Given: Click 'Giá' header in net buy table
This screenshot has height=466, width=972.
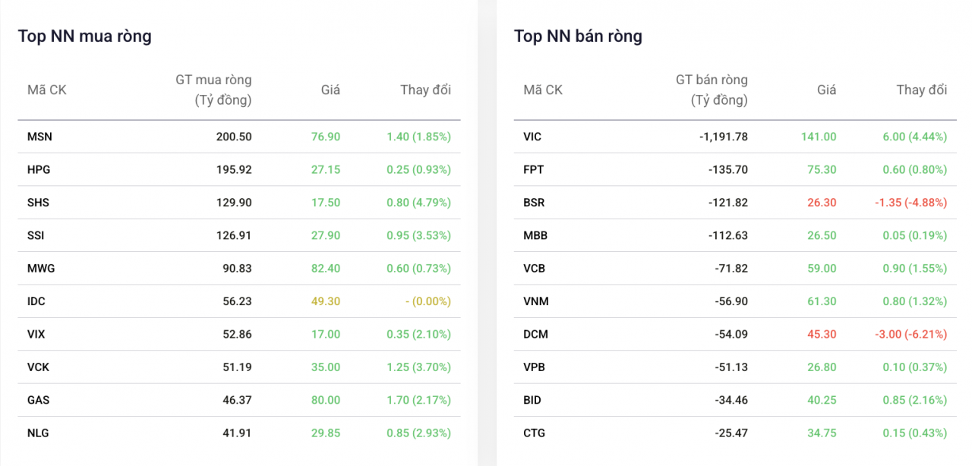Looking at the screenshot, I should pyautogui.click(x=330, y=90).
